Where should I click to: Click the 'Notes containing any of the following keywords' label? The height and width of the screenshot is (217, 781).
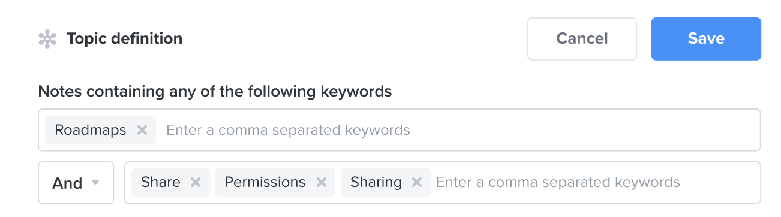pos(215,92)
